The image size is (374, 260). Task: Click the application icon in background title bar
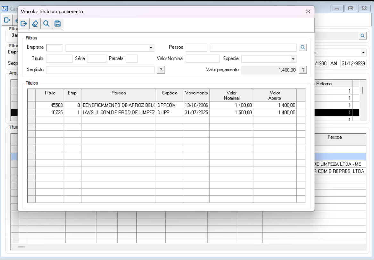[x=5, y=9]
